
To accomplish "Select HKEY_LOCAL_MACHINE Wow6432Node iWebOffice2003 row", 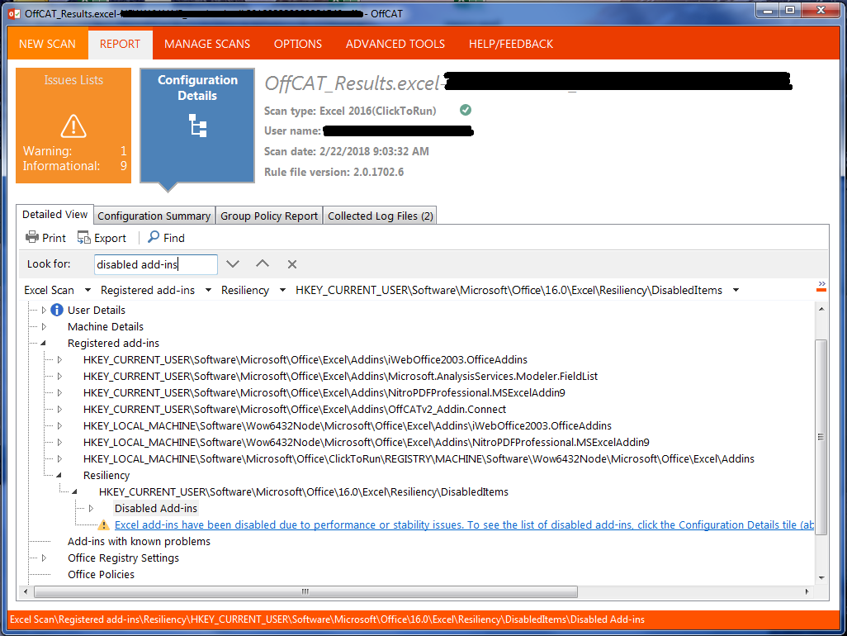I will pos(348,426).
